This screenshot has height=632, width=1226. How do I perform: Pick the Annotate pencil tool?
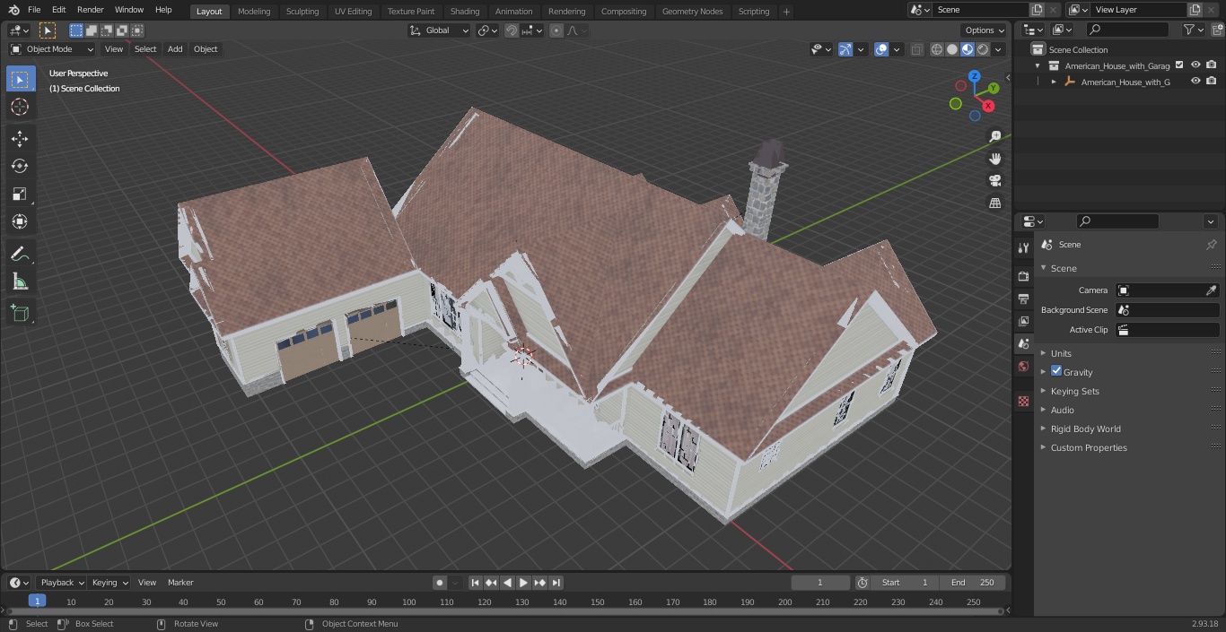click(20, 255)
